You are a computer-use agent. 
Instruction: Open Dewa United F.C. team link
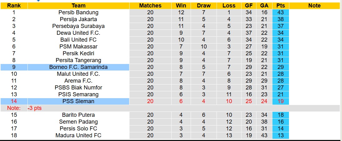pyautogui.click(x=78, y=33)
